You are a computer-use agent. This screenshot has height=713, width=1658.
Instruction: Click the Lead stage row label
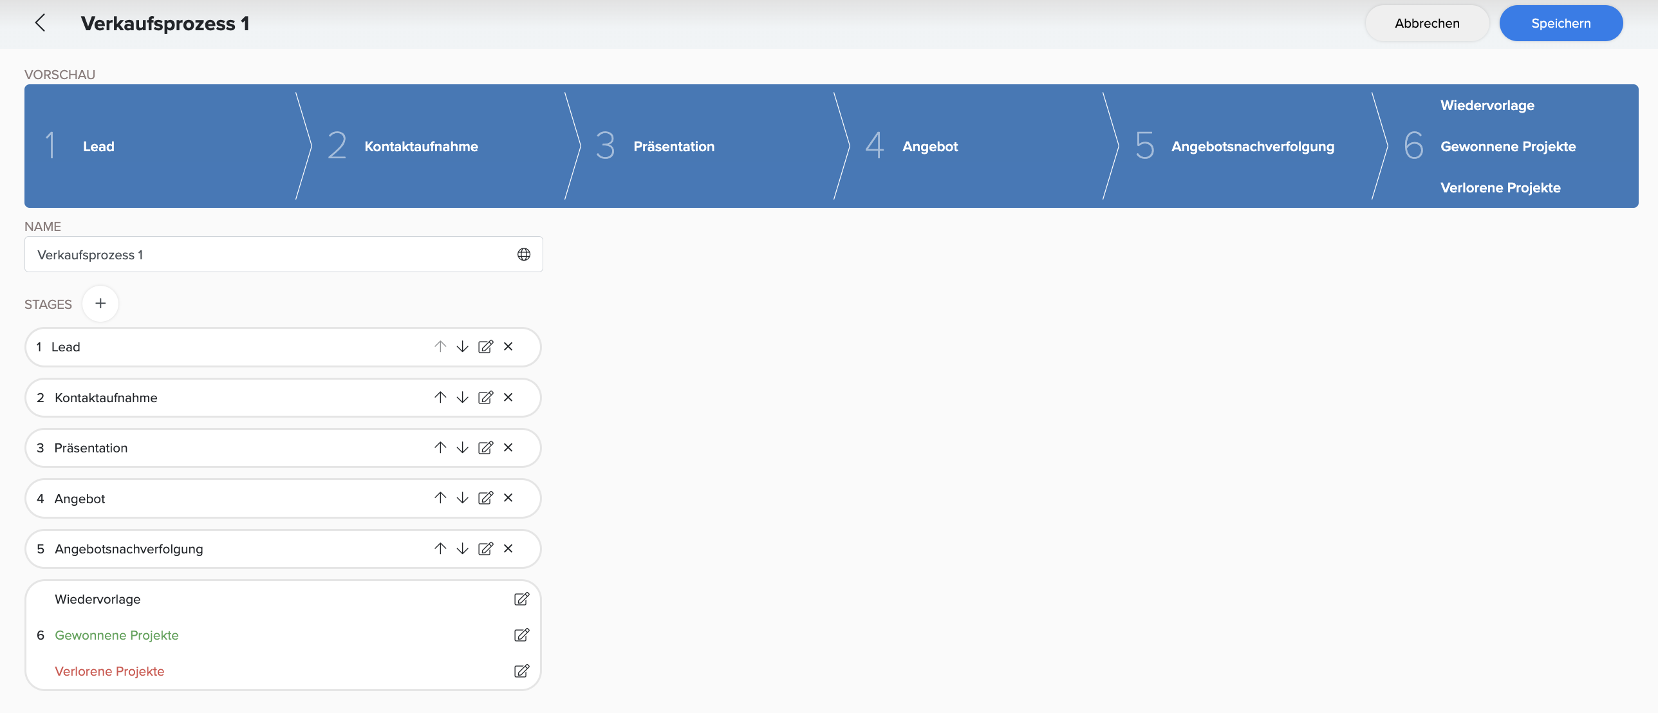(x=66, y=347)
